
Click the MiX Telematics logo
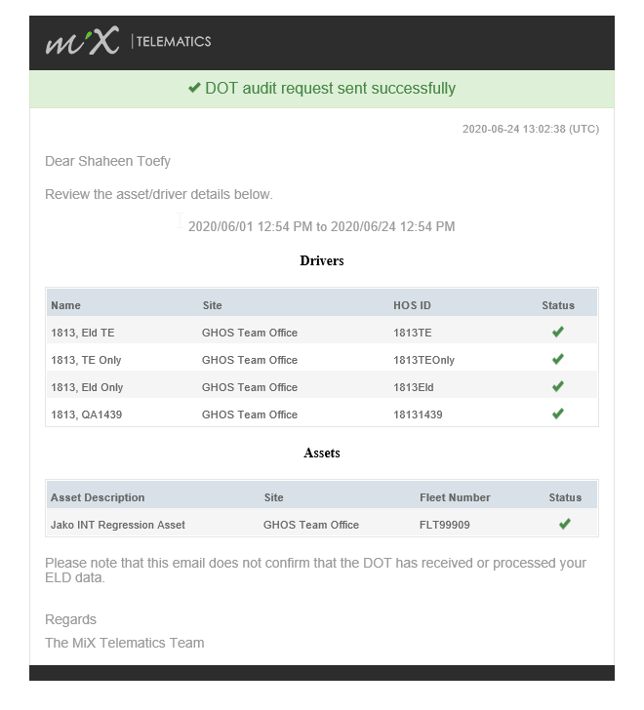tap(128, 41)
